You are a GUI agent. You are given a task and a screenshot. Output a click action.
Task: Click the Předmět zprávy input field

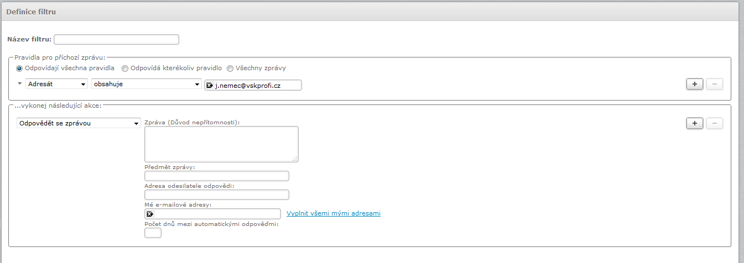(216, 176)
